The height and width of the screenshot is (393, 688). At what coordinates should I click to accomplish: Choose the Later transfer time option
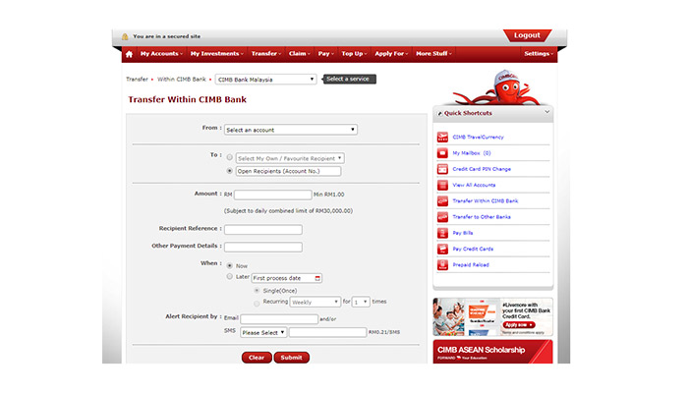pos(229,276)
